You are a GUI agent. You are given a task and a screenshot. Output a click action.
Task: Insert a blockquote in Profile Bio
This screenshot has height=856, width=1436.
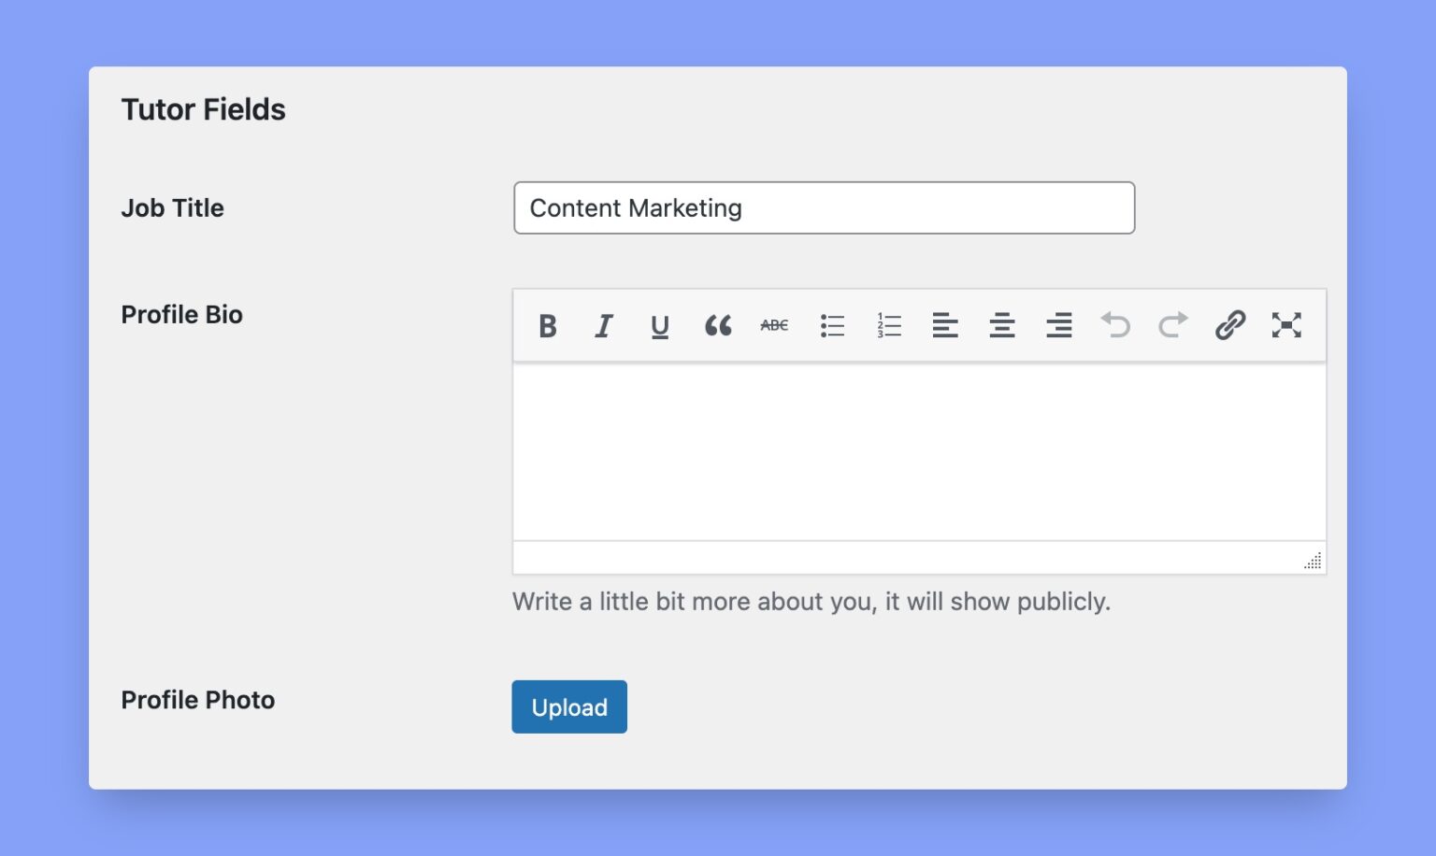click(718, 325)
